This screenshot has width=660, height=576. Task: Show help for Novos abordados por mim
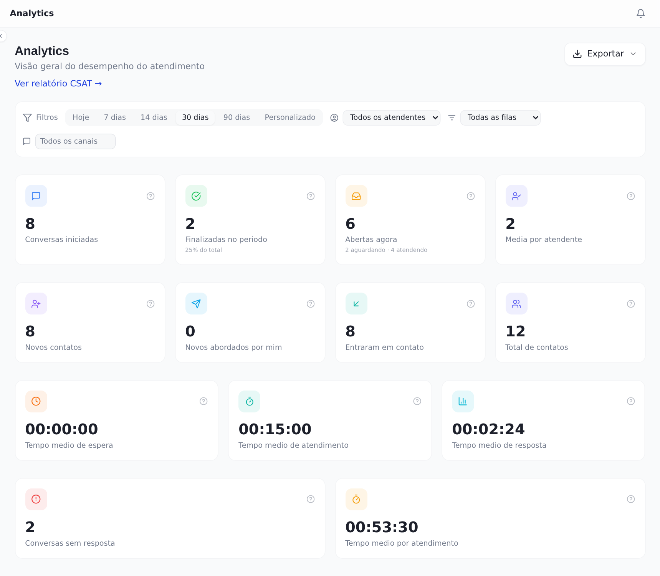311,304
